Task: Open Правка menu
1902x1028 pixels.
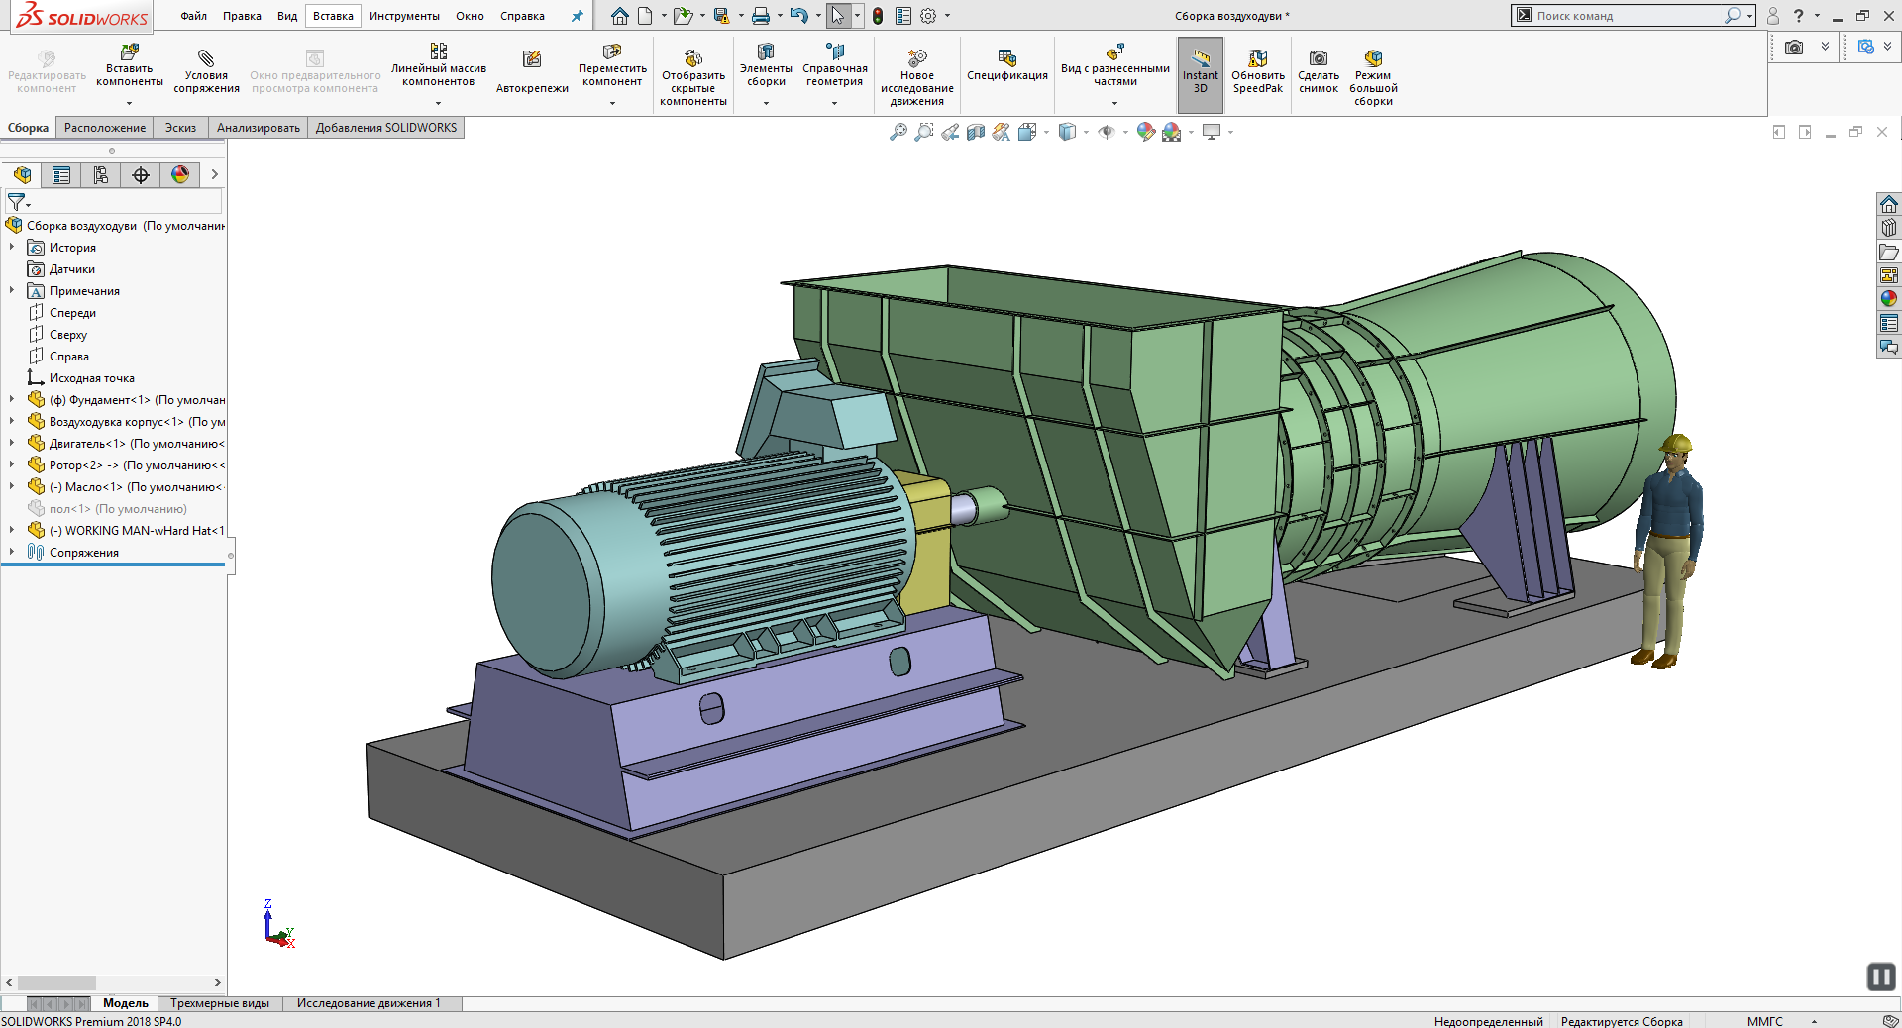Action: pyautogui.click(x=242, y=16)
